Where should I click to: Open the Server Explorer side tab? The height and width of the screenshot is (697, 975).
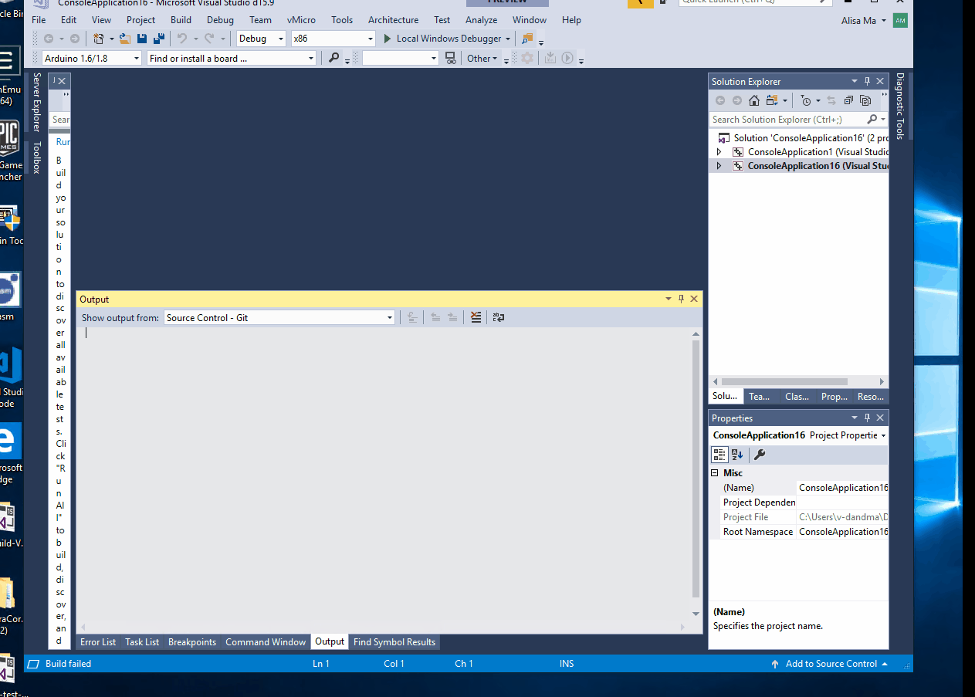tap(36, 102)
